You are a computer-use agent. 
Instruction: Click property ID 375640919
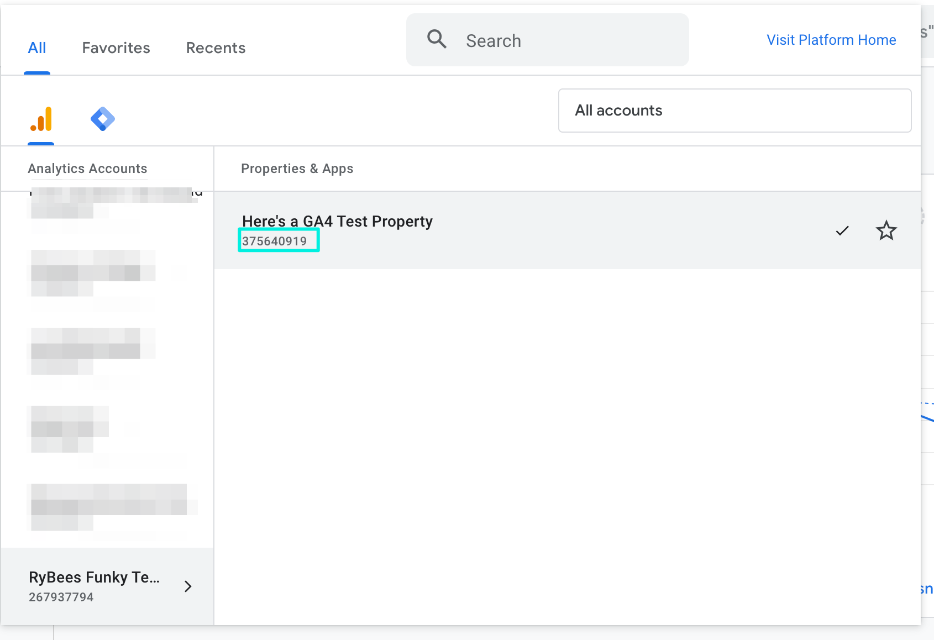[275, 241]
